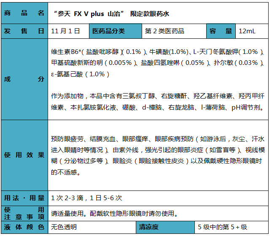Click the 商品名 header cell
The image size is (272, 236).
[x=24, y=13]
